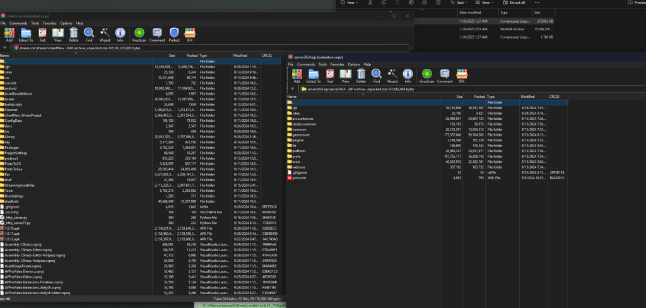
Task: Expand the New dropdown in File Explorer
Action: pos(351,3)
